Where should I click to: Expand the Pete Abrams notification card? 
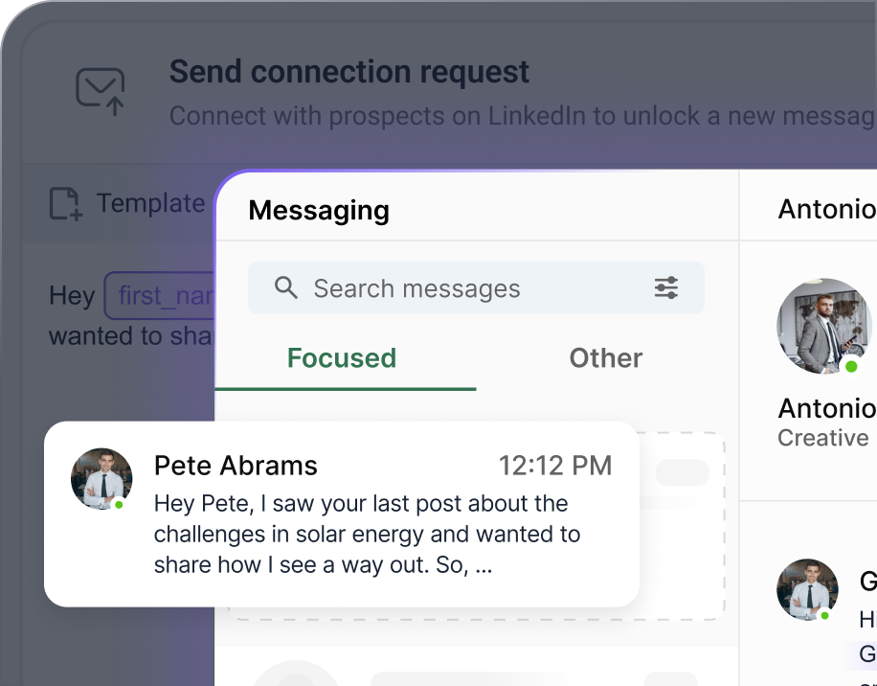click(340, 514)
